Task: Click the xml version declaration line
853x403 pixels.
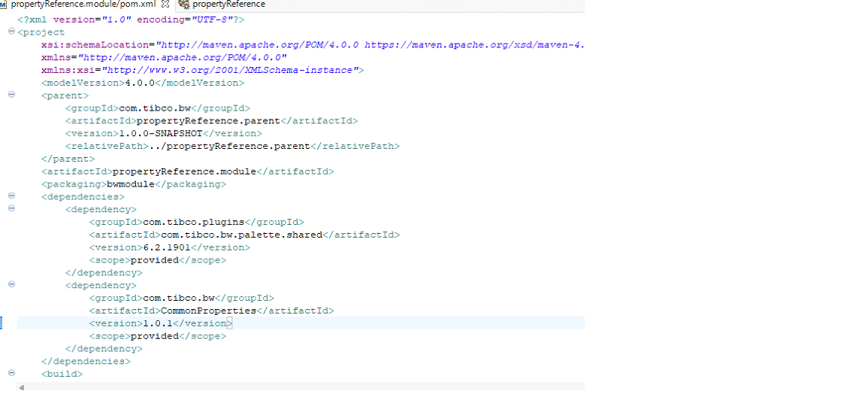Action: pos(131,20)
